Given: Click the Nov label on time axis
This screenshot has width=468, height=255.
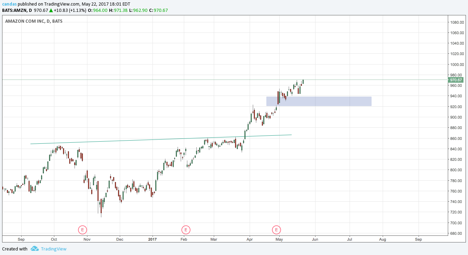Looking at the screenshot, I should pos(87,240).
